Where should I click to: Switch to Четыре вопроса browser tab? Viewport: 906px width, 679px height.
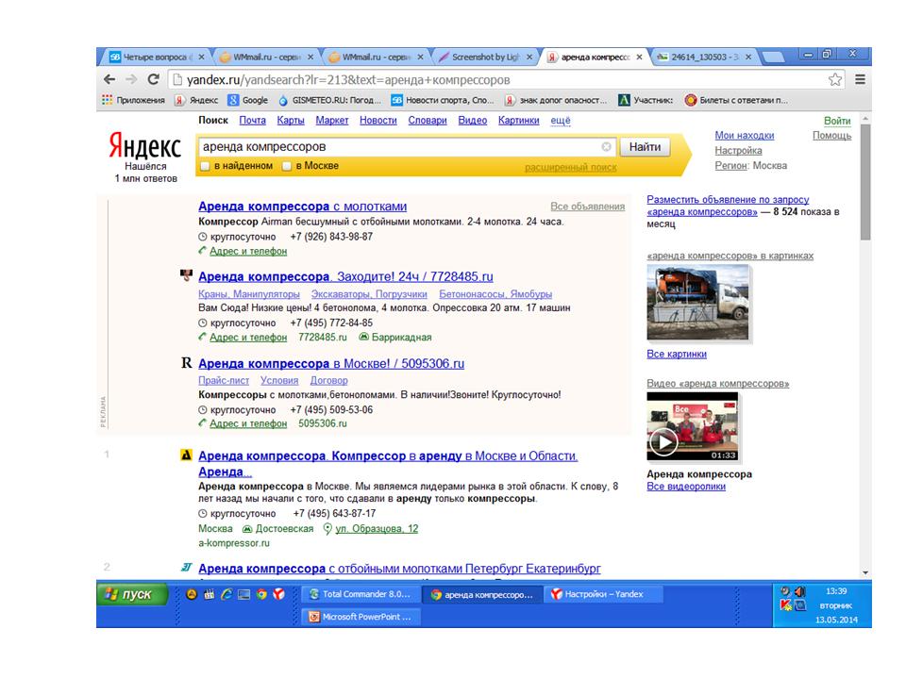pyautogui.click(x=157, y=58)
